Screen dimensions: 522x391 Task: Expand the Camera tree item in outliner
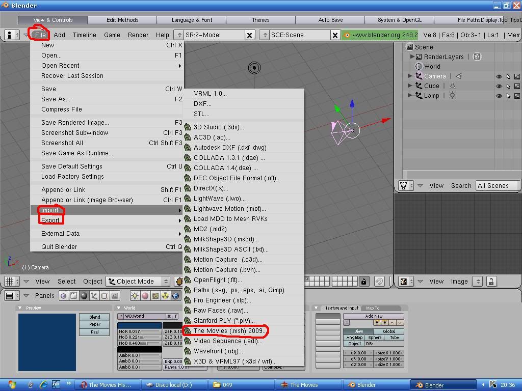pyautogui.click(x=410, y=76)
